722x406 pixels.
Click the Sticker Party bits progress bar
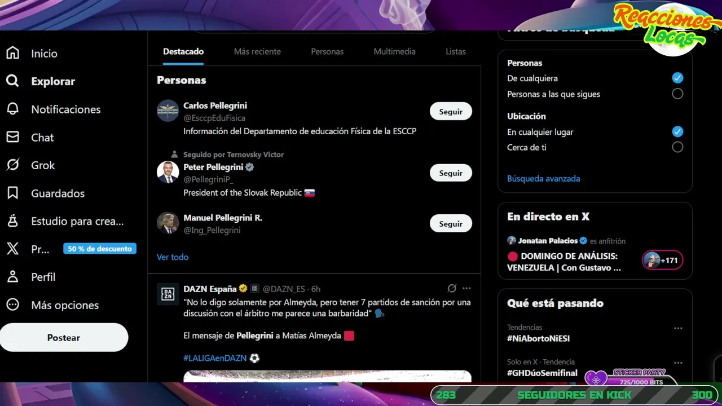tap(640, 382)
